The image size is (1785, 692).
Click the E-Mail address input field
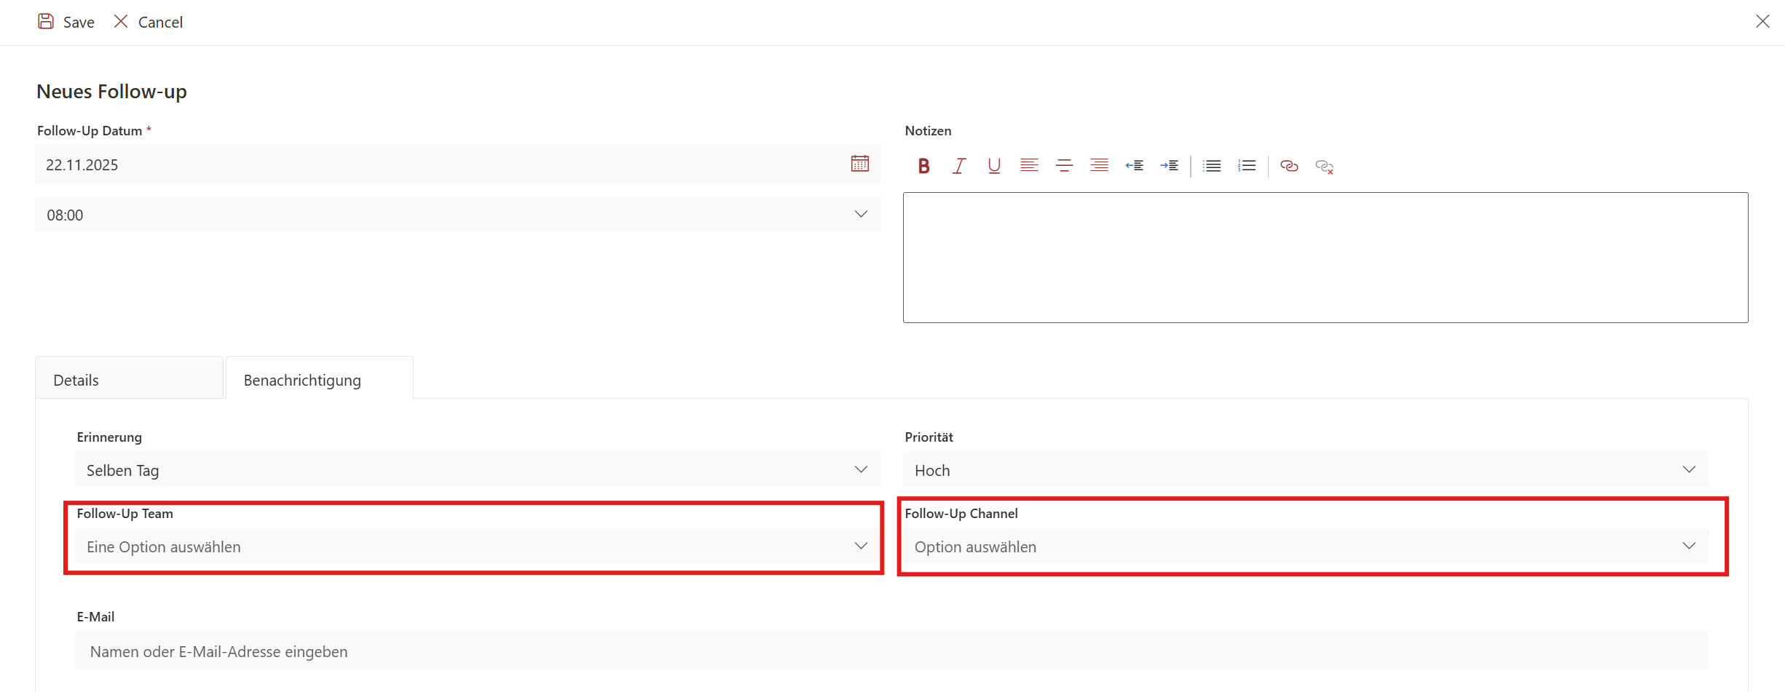click(891, 651)
